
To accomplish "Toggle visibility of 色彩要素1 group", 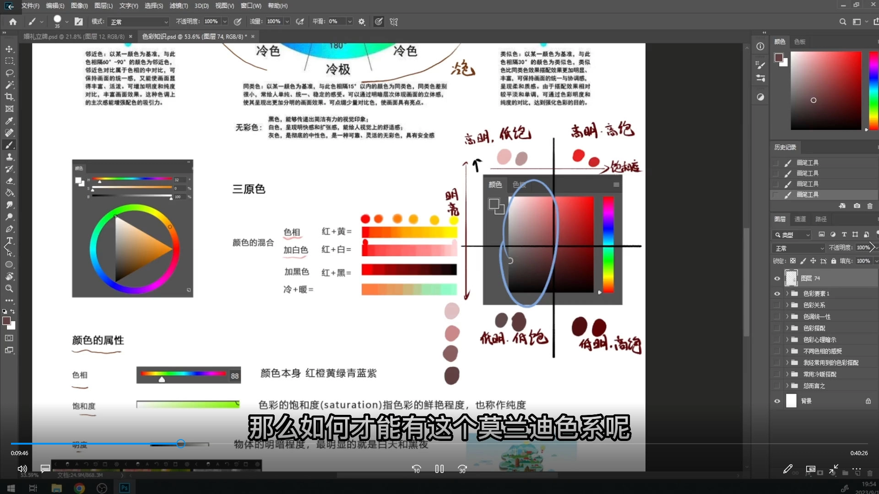I will point(777,294).
